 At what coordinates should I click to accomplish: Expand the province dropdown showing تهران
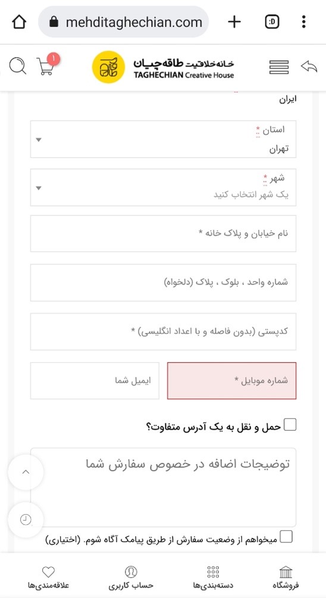163,139
